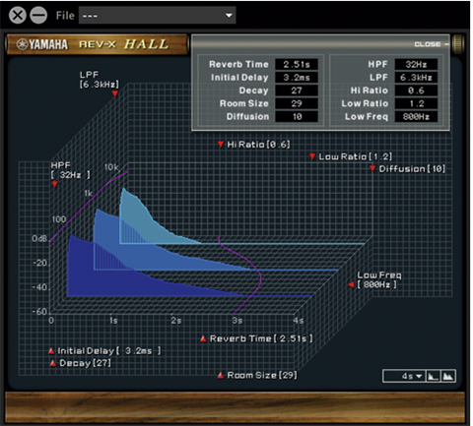
Task: Click the brass knob beside CLOSE
Action: 458,43
